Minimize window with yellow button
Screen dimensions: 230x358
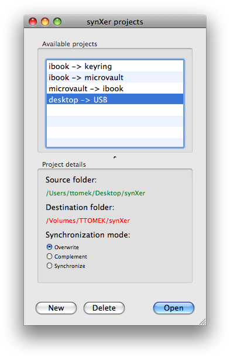[45, 22]
